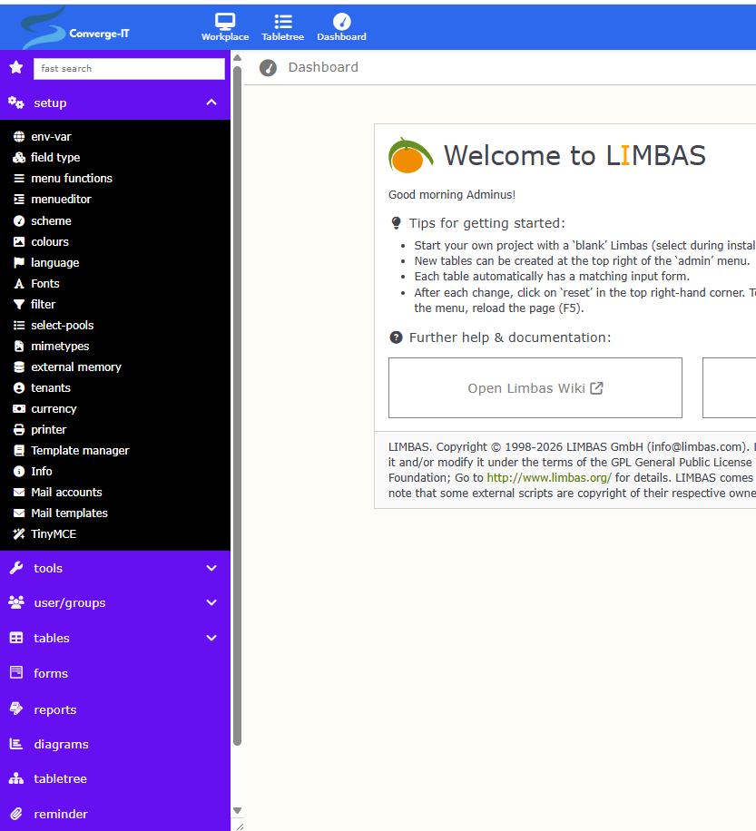Click into the fast search field
The height and width of the screenshot is (831, 756).
(x=129, y=69)
